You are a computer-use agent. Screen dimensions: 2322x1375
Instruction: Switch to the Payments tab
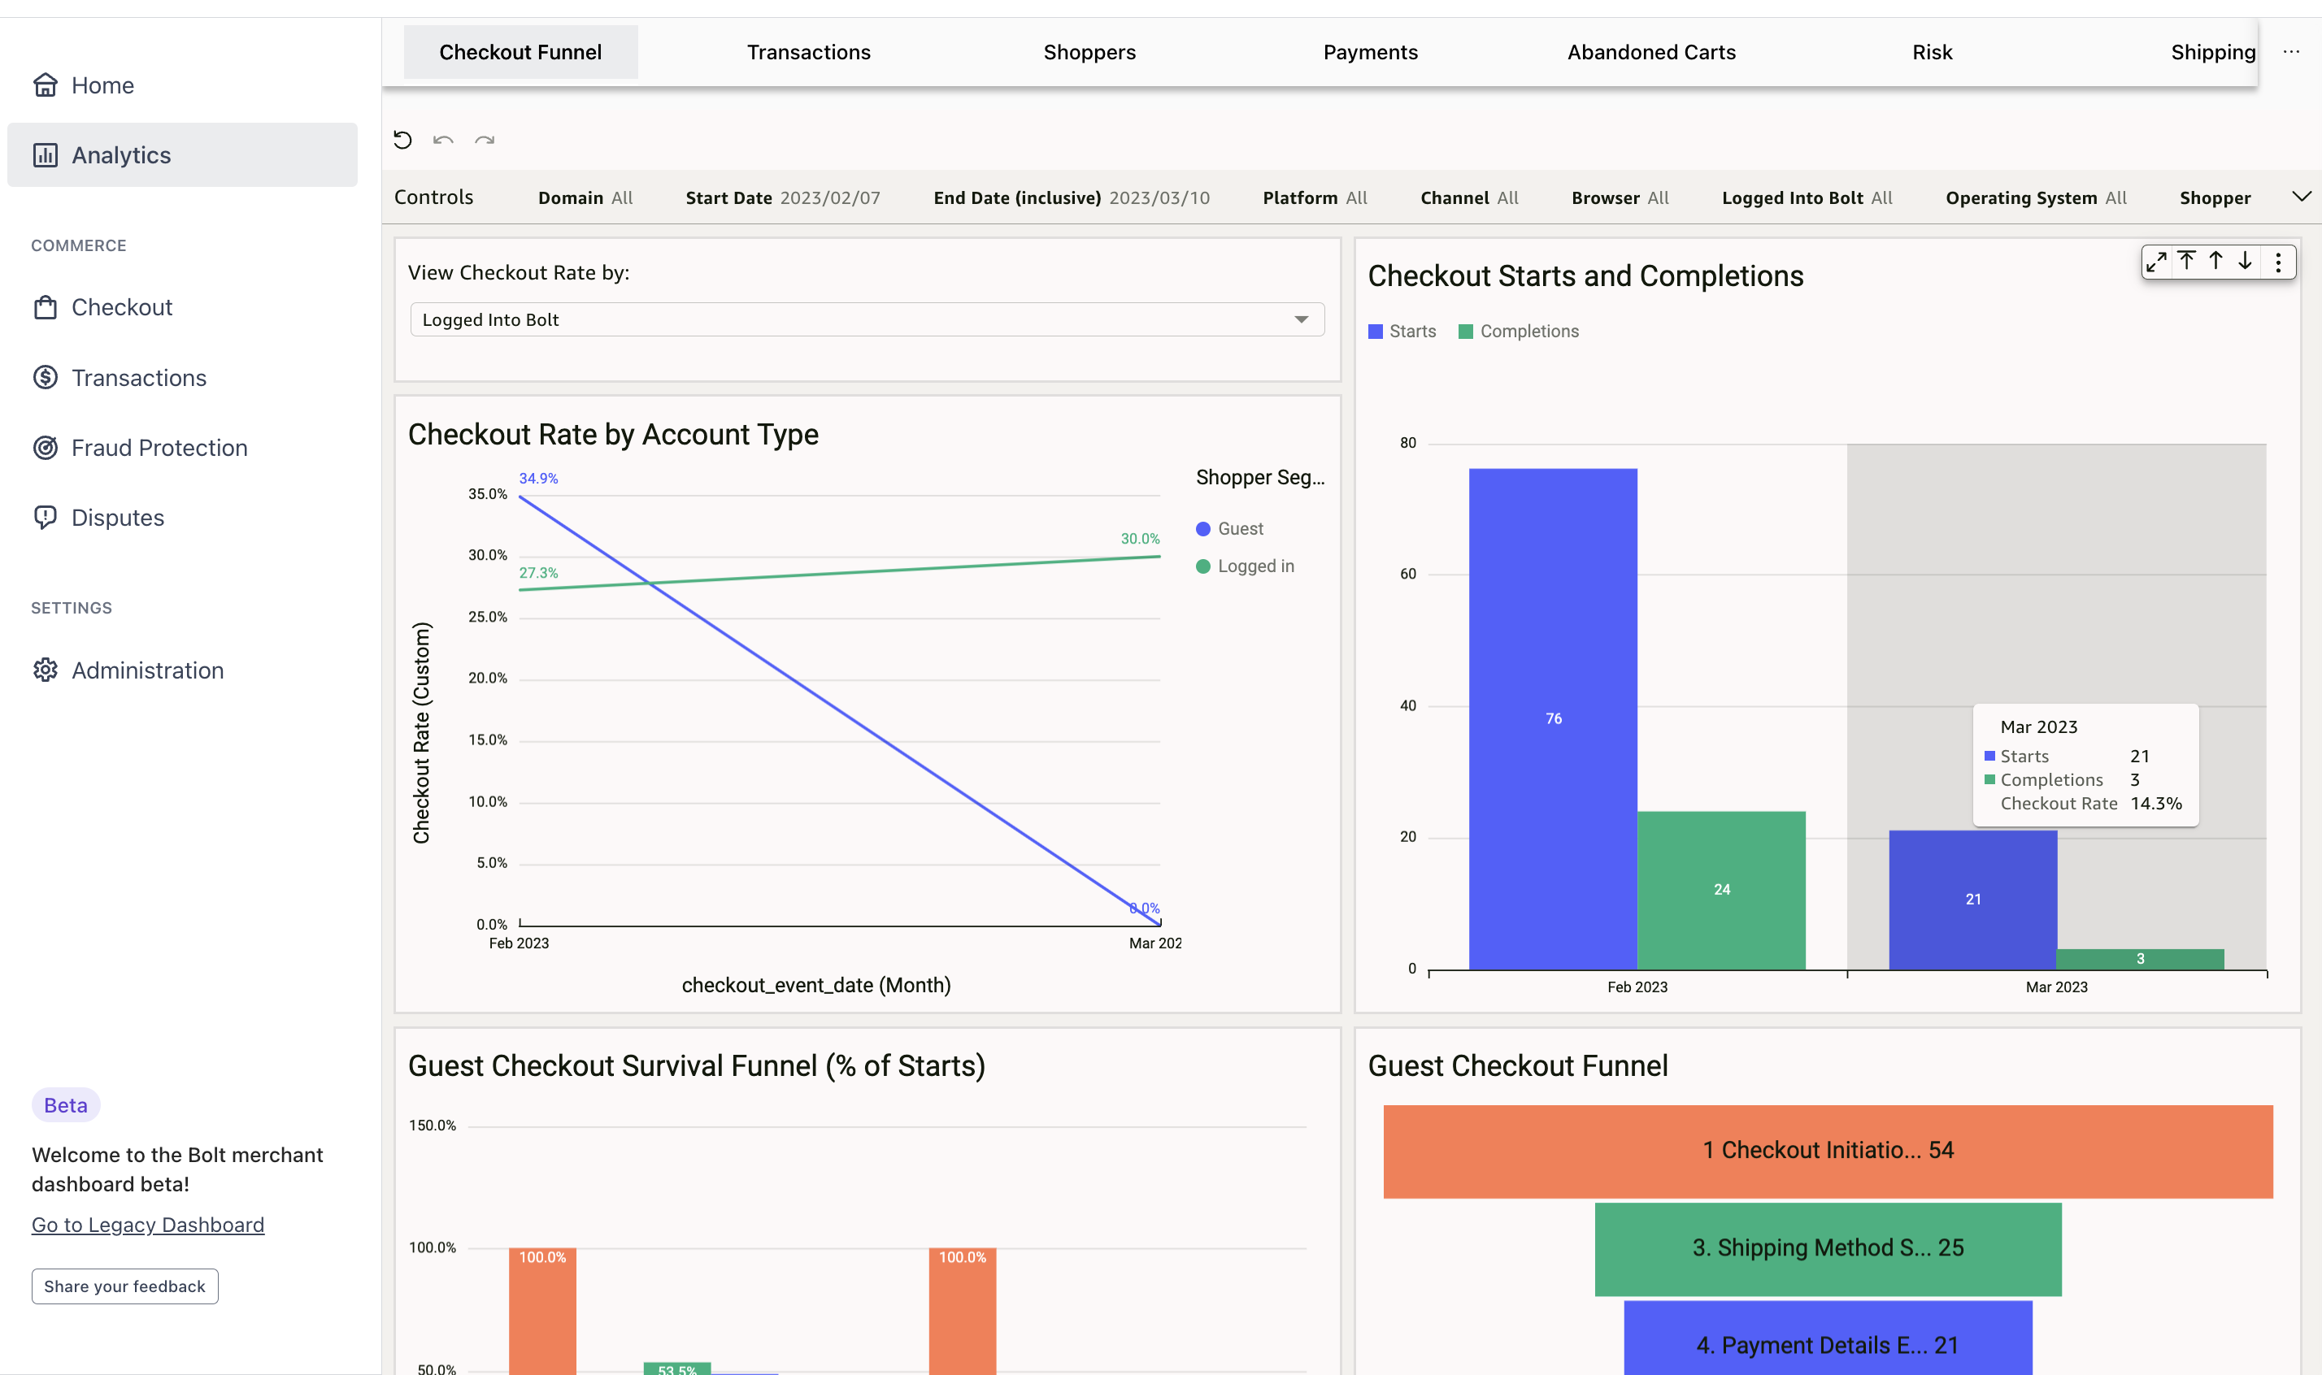[x=1371, y=52]
